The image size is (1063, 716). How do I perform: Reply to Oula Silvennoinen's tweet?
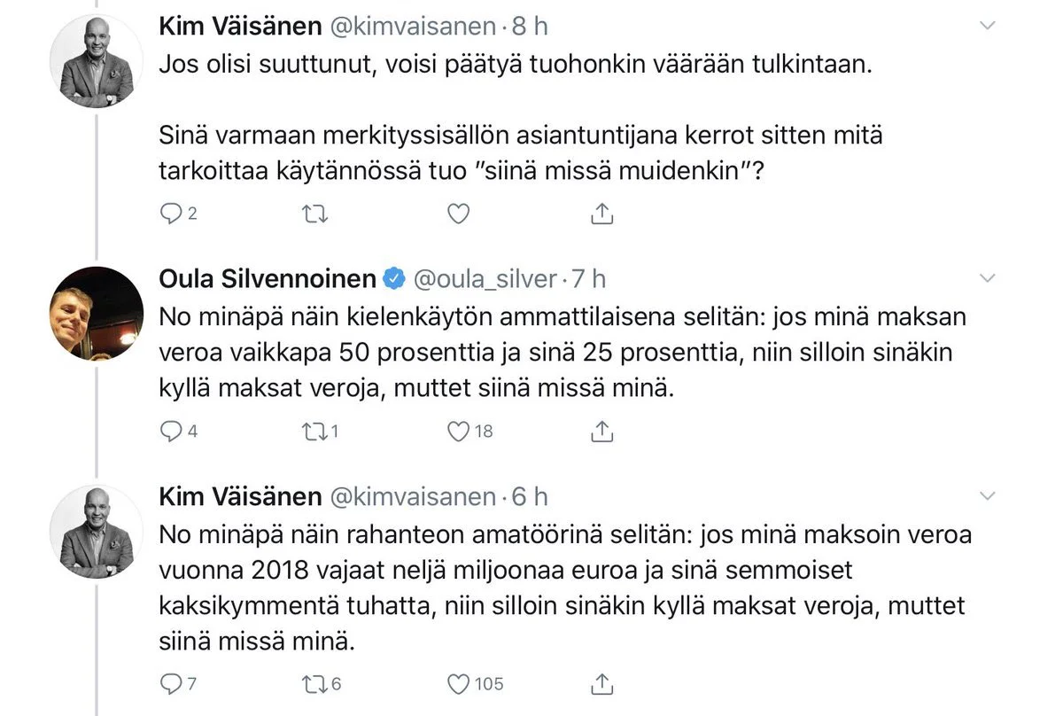[170, 432]
